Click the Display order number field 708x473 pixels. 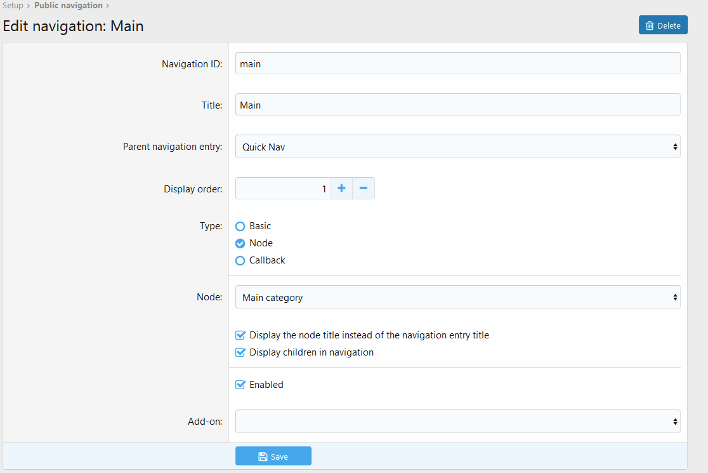click(283, 189)
